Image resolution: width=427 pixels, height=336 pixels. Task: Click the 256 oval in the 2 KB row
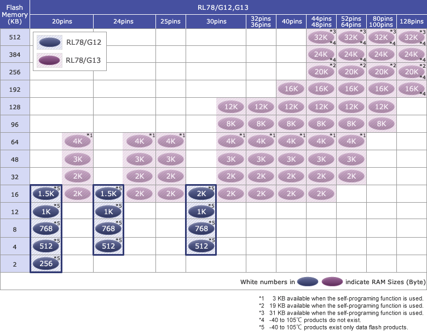click(46, 263)
